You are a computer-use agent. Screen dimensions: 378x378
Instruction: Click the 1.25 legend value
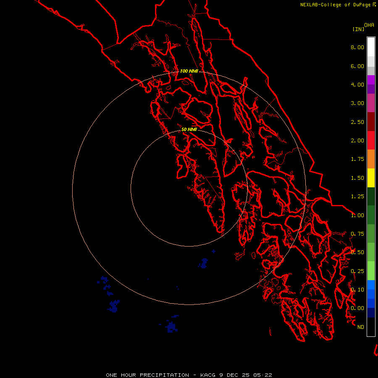pyautogui.click(x=357, y=197)
